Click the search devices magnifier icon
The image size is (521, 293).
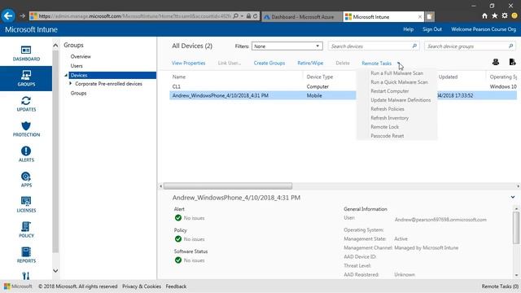pos(414,46)
